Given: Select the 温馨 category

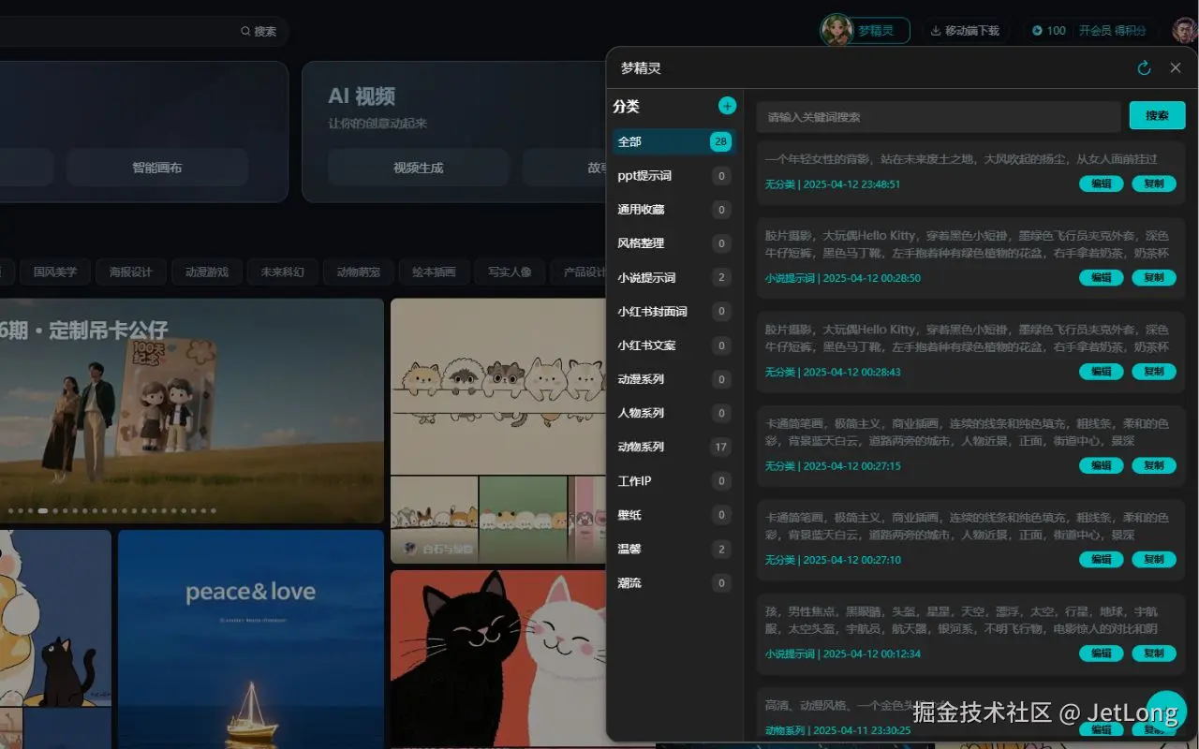Looking at the screenshot, I should (x=673, y=549).
